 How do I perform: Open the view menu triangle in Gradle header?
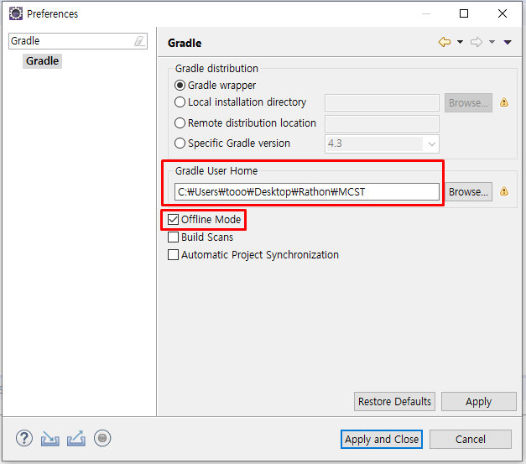508,42
